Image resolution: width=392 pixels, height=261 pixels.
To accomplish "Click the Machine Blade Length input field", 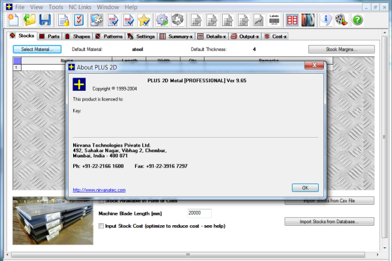I will coord(199,213).
